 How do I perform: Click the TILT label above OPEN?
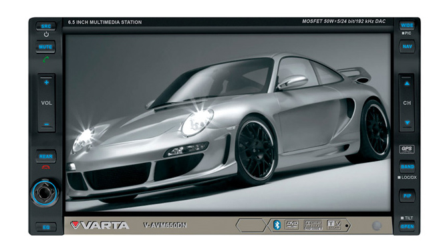tap(407, 218)
